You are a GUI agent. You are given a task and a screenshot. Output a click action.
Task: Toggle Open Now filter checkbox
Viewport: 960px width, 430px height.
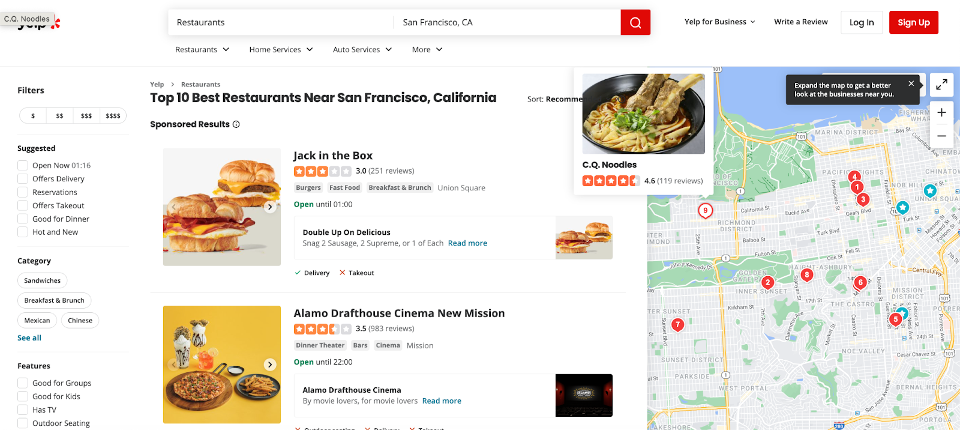coord(23,165)
